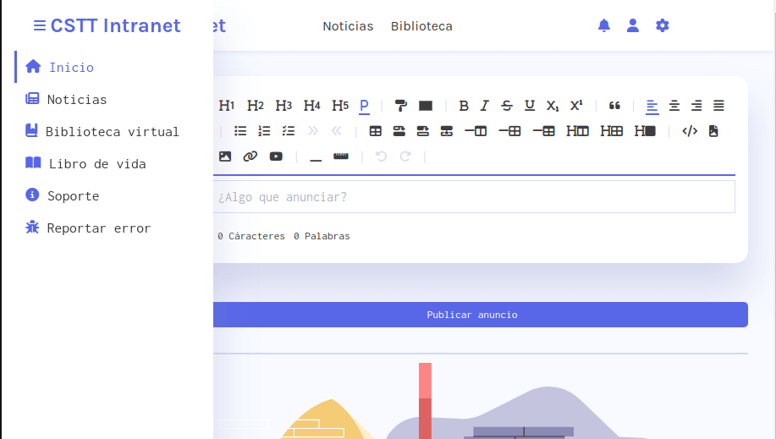Add a hyperlink with link icon
Viewport: 776px width, 439px height.
[x=250, y=156]
